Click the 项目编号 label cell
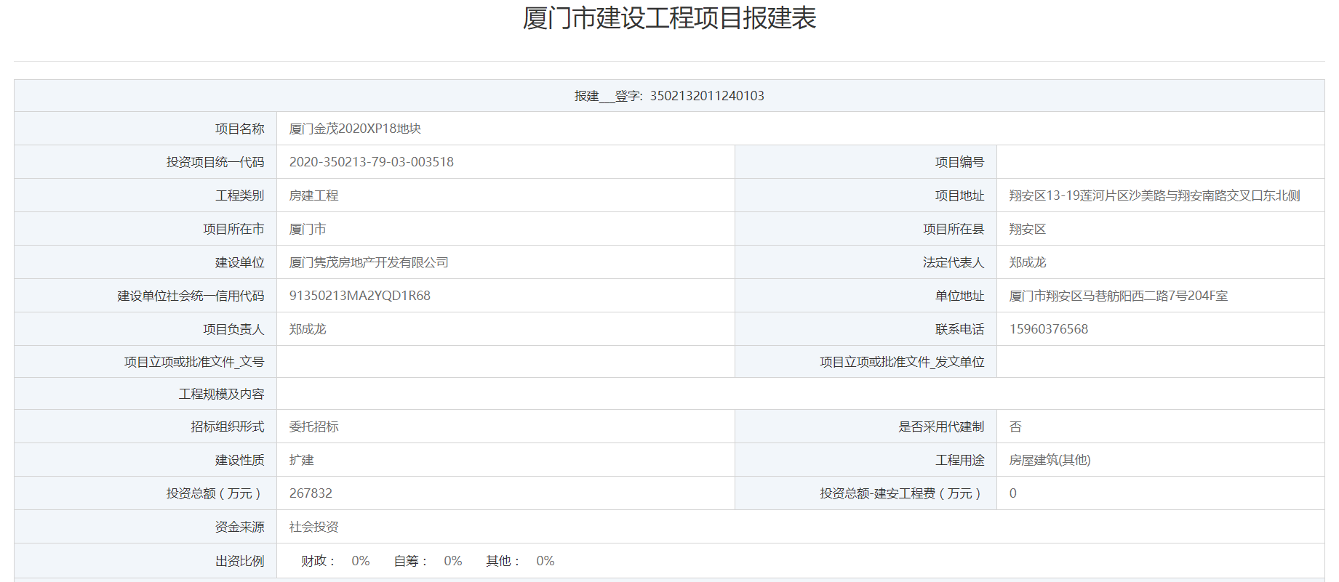The height and width of the screenshot is (582, 1339). click(866, 162)
